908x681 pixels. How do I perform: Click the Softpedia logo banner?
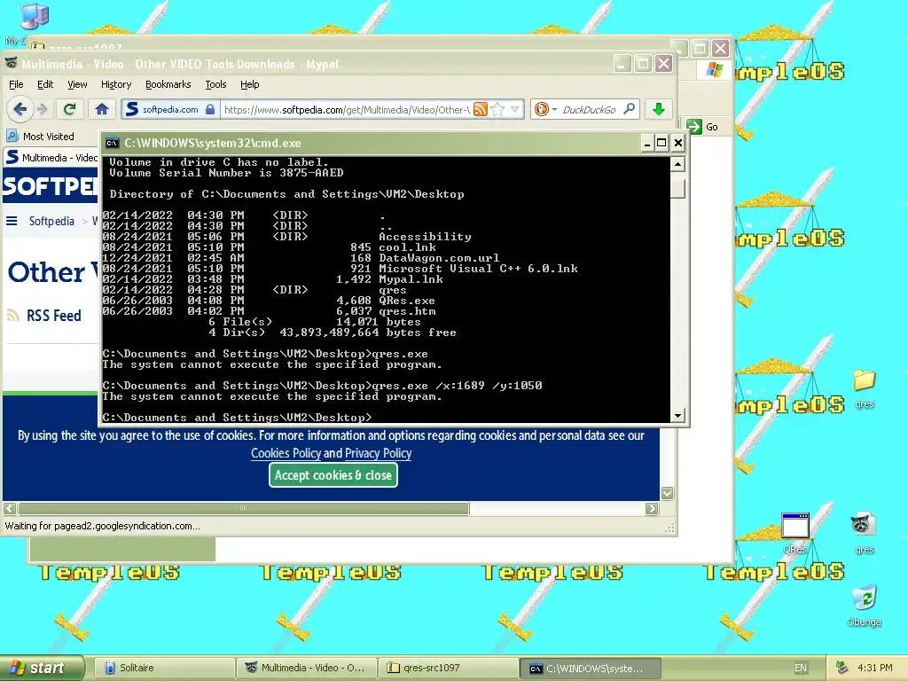coord(51,186)
